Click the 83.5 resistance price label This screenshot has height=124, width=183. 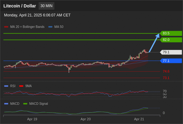(x=171, y=33)
